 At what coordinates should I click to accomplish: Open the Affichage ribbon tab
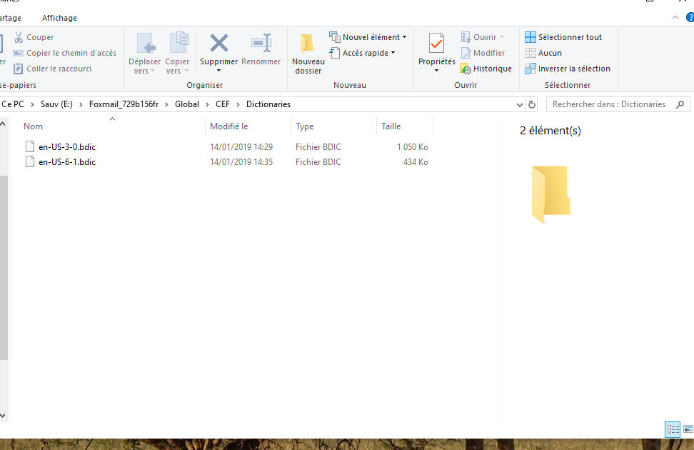pyautogui.click(x=59, y=18)
